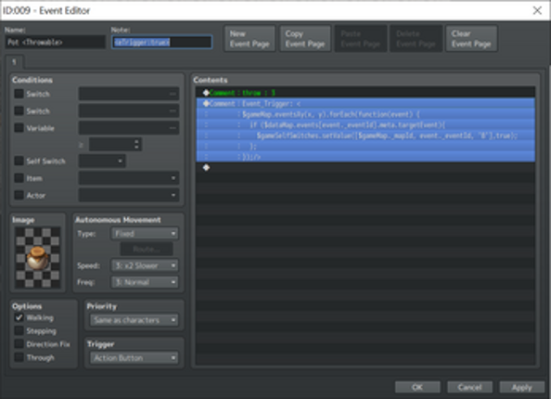Image resolution: width=551 pixels, height=399 pixels.
Task: Enable the Item condition checkbox
Action: [x=19, y=178]
